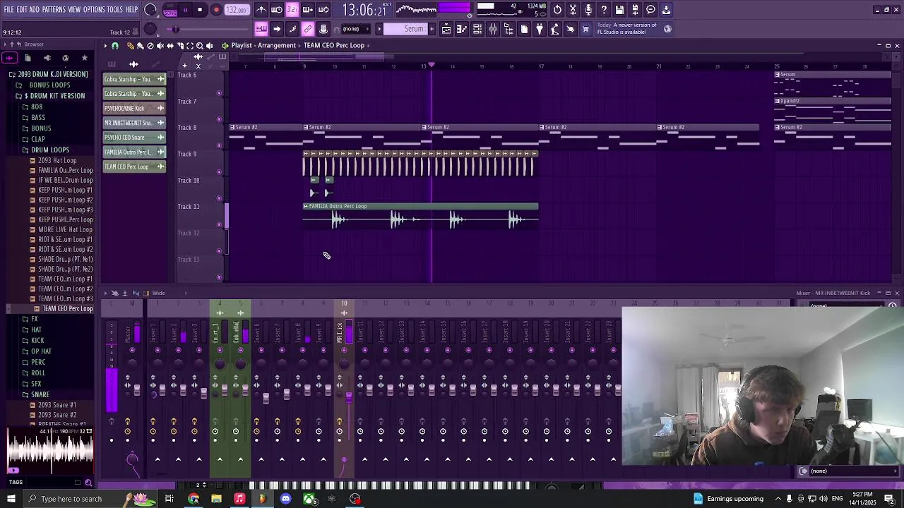The height and width of the screenshot is (508, 904).
Task: Expand the BONUS LOOPS folder
Action: tap(49, 85)
